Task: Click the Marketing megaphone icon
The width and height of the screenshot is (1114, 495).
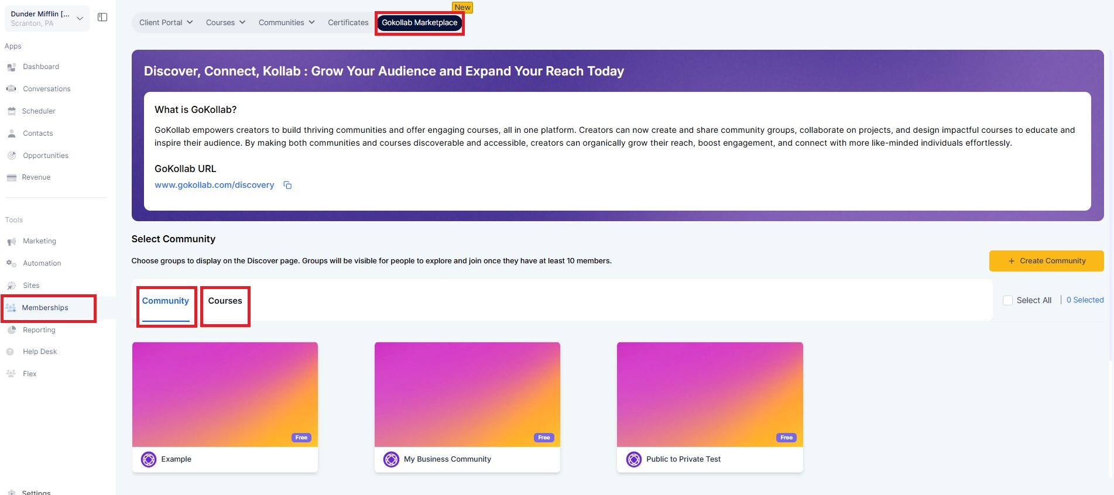Action: point(11,241)
